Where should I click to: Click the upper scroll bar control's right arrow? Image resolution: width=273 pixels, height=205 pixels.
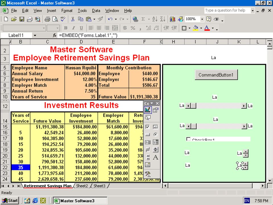pos(244,106)
